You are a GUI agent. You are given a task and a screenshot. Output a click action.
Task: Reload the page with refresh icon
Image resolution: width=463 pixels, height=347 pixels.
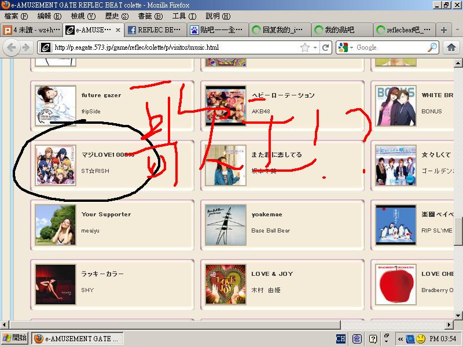[325, 47]
